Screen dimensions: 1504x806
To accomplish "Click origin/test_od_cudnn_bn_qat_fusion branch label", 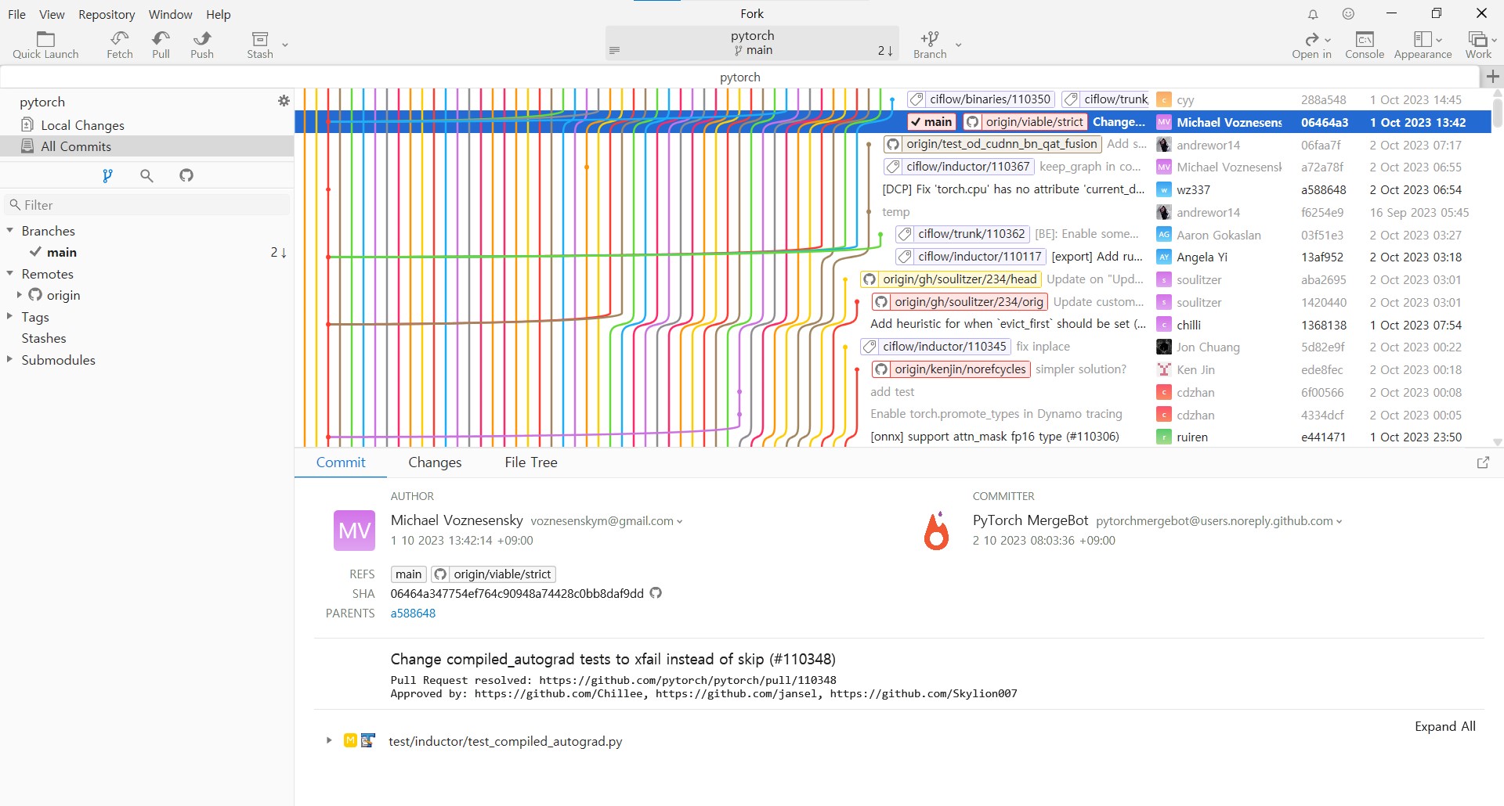I will click(992, 144).
